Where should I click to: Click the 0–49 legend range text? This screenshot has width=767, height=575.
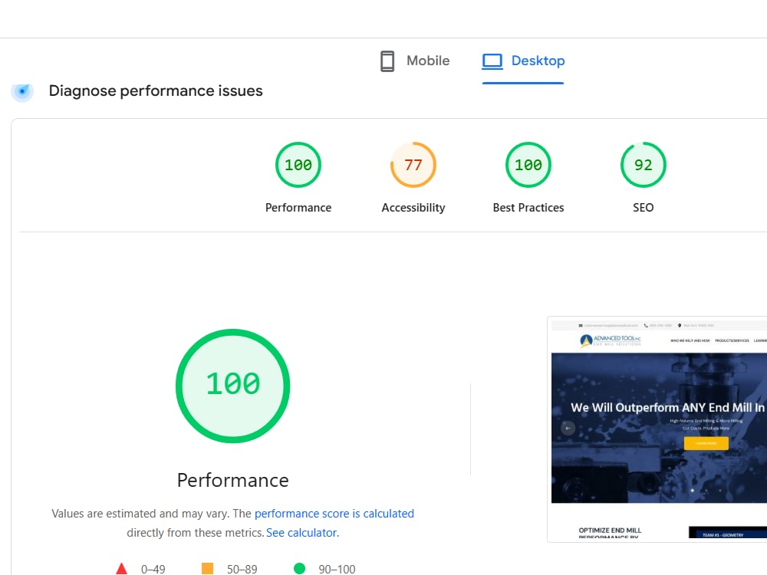(x=153, y=569)
